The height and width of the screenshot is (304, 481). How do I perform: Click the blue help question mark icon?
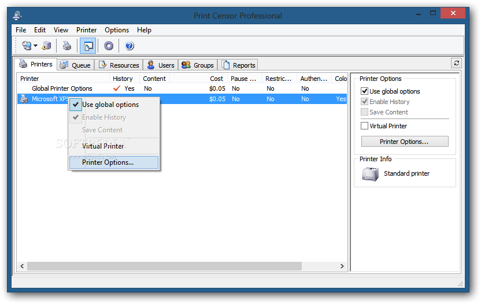(x=129, y=46)
